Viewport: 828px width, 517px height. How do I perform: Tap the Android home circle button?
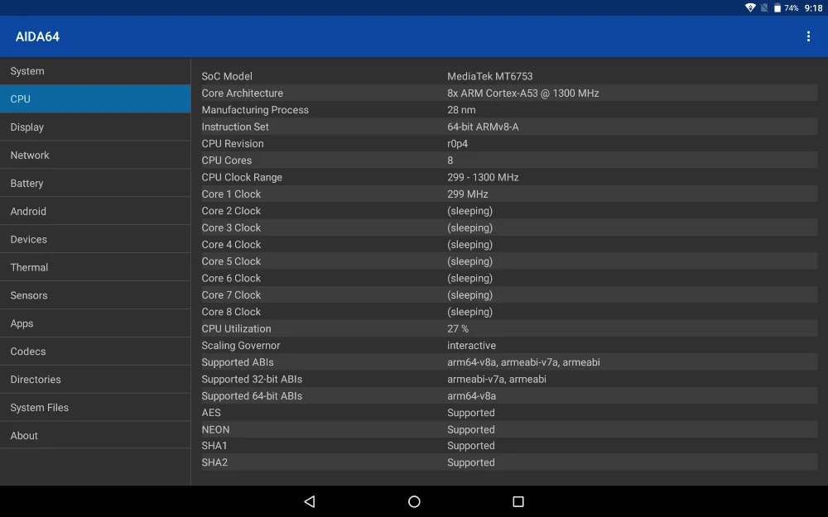click(x=414, y=501)
